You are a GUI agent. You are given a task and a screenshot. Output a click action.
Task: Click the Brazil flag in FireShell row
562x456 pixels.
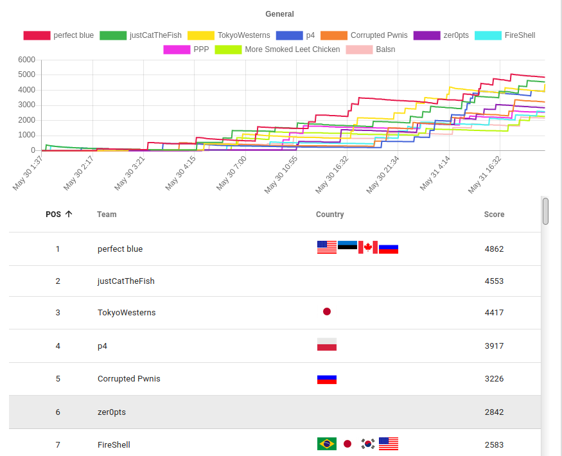[x=327, y=444]
